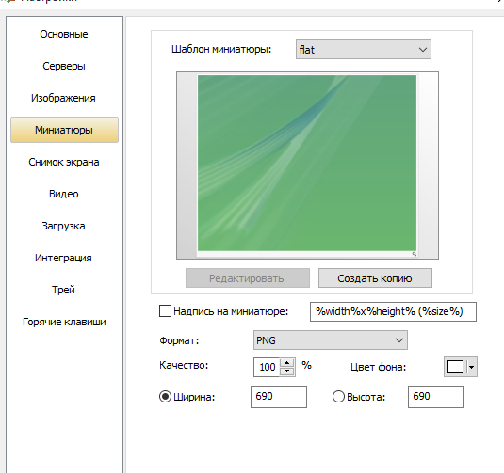Go to the Изображения section
The width and height of the screenshot is (504, 473).
pyautogui.click(x=64, y=98)
